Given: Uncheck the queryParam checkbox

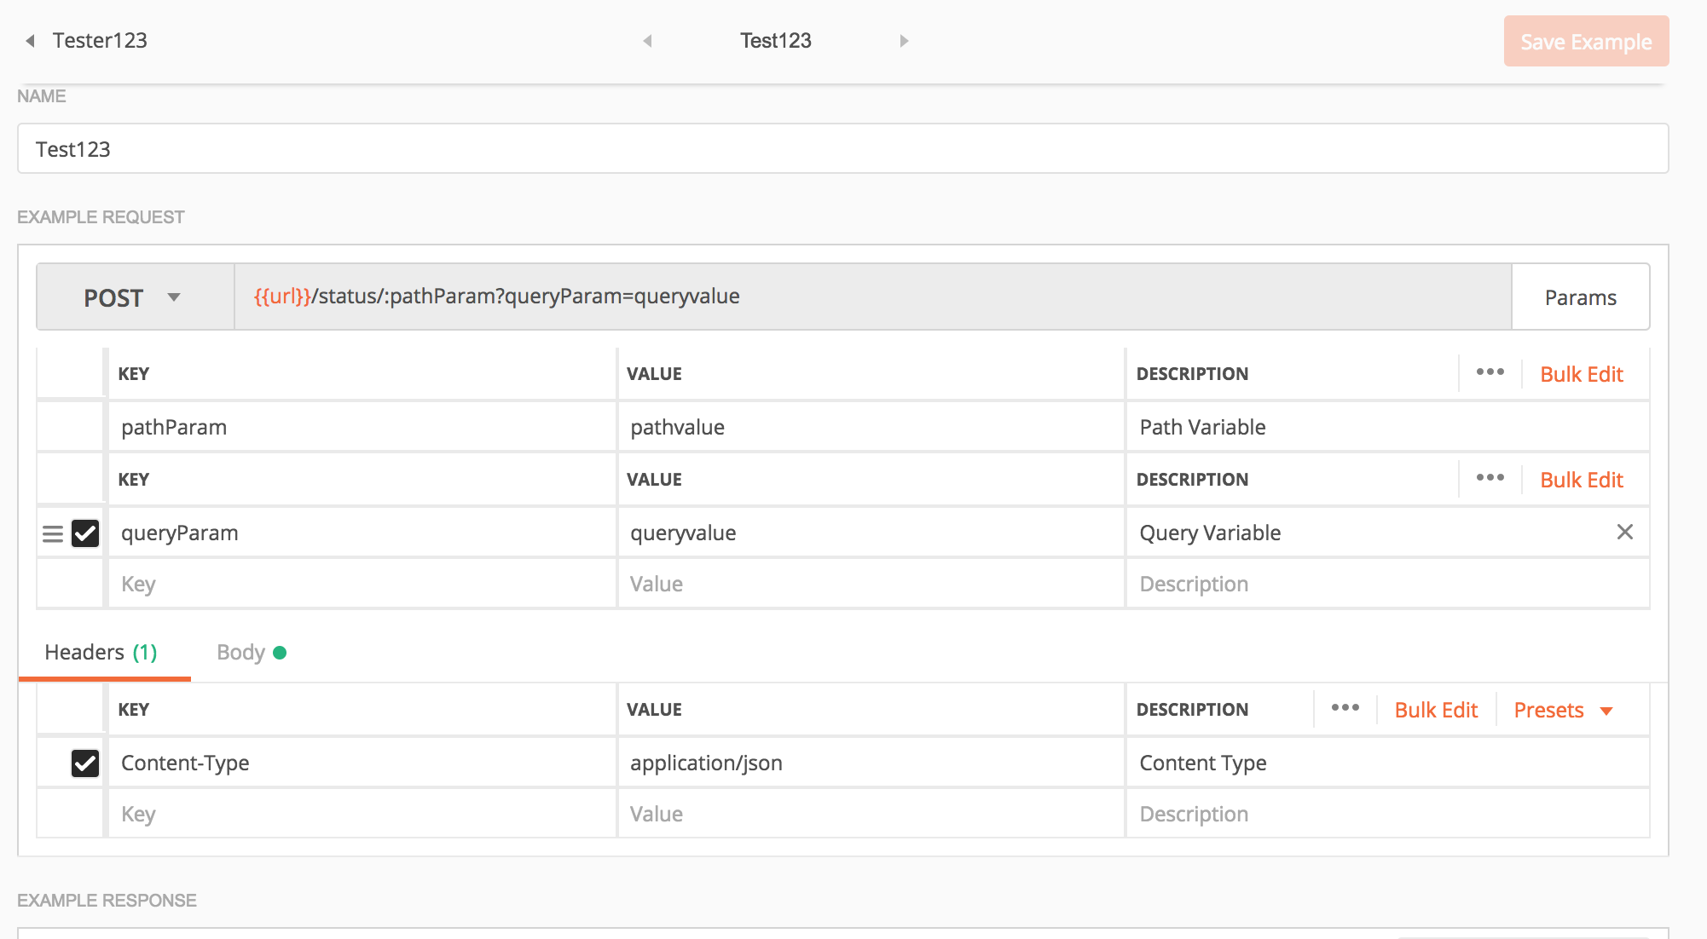Looking at the screenshot, I should [x=84, y=534].
